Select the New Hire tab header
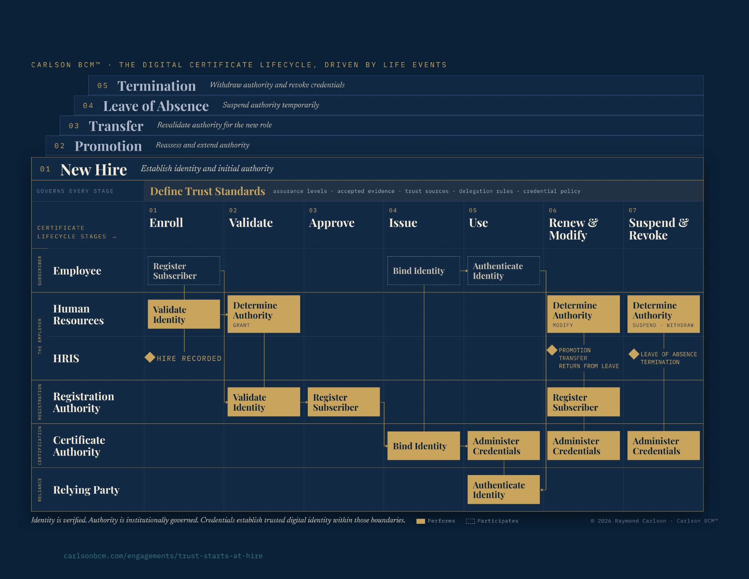The width and height of the screenshot is (749, 579). [367, 169]
